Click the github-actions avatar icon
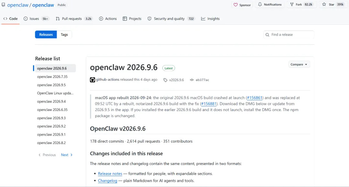The image size is (349, 187). tap(92, 80)
